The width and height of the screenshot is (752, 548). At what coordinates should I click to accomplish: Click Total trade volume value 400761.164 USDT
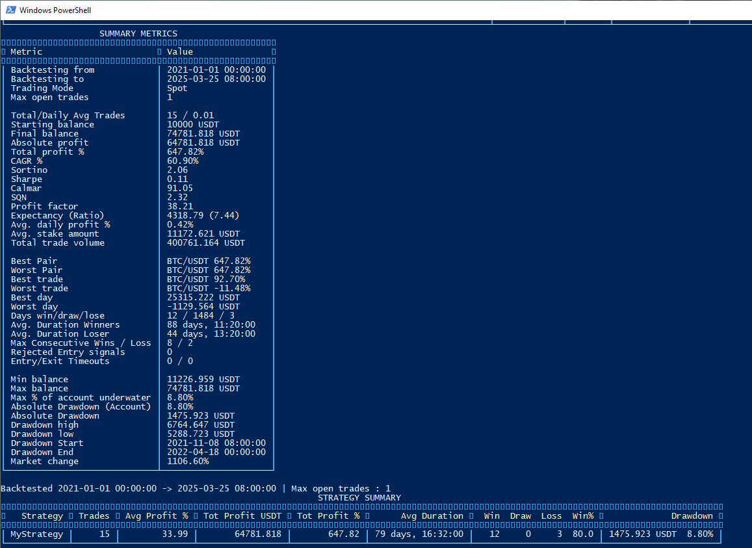206,243
